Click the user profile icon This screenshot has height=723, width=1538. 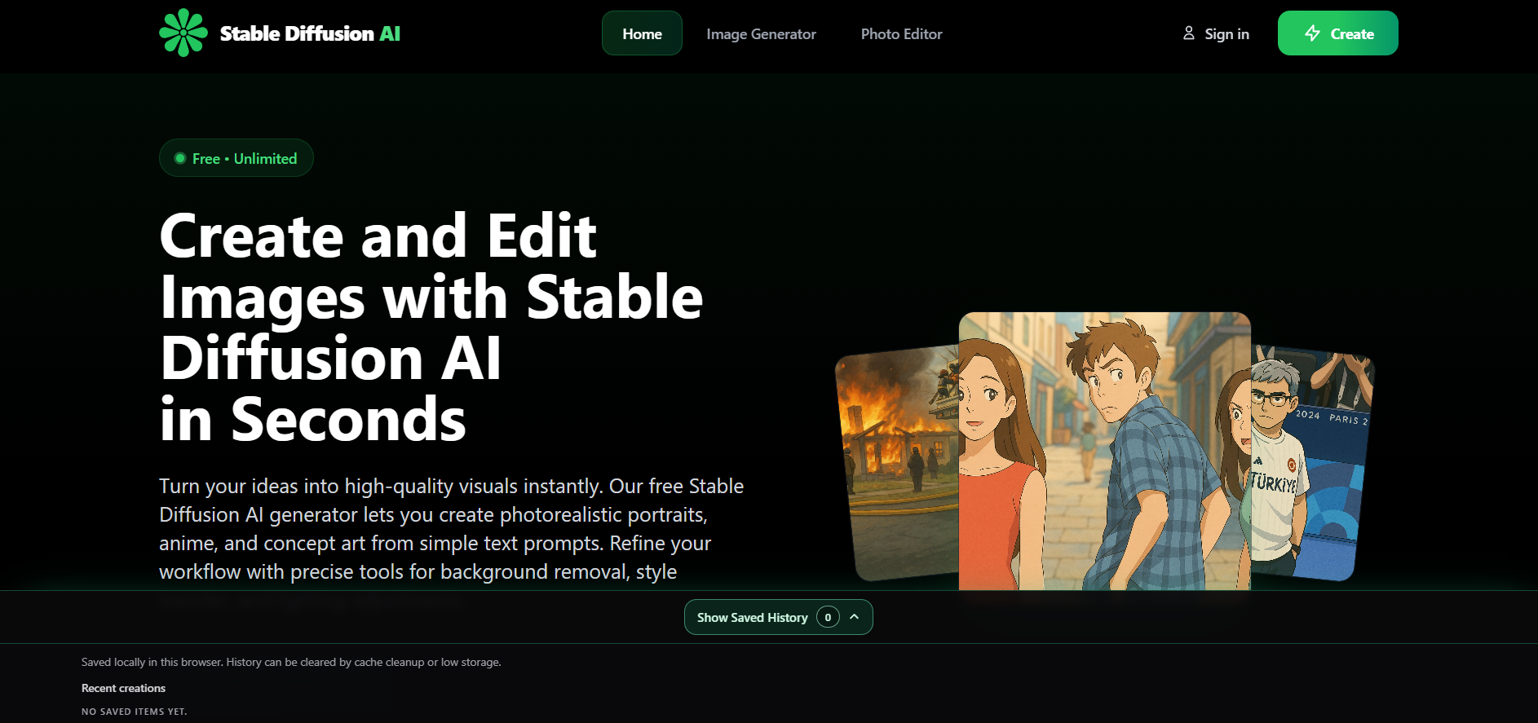1189,33
